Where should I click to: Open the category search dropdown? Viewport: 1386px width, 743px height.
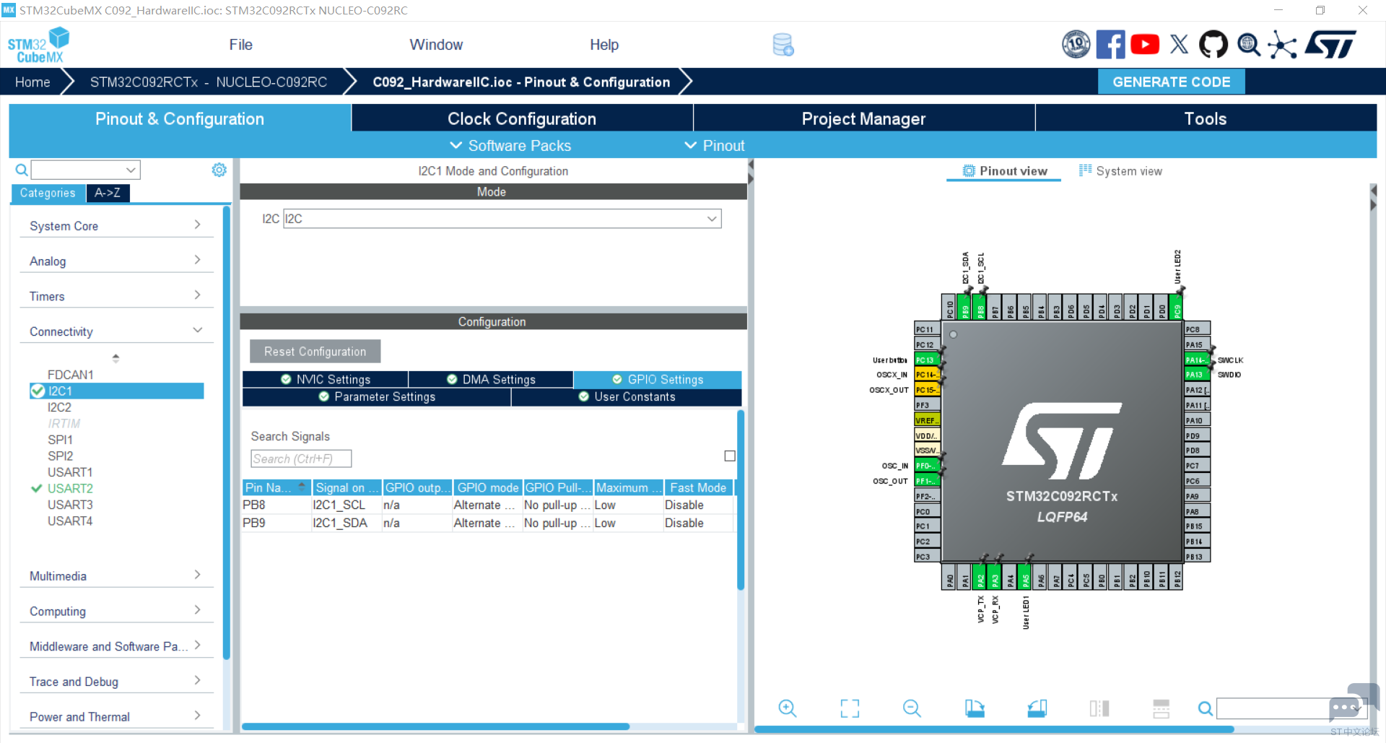[x=131, y=170]
